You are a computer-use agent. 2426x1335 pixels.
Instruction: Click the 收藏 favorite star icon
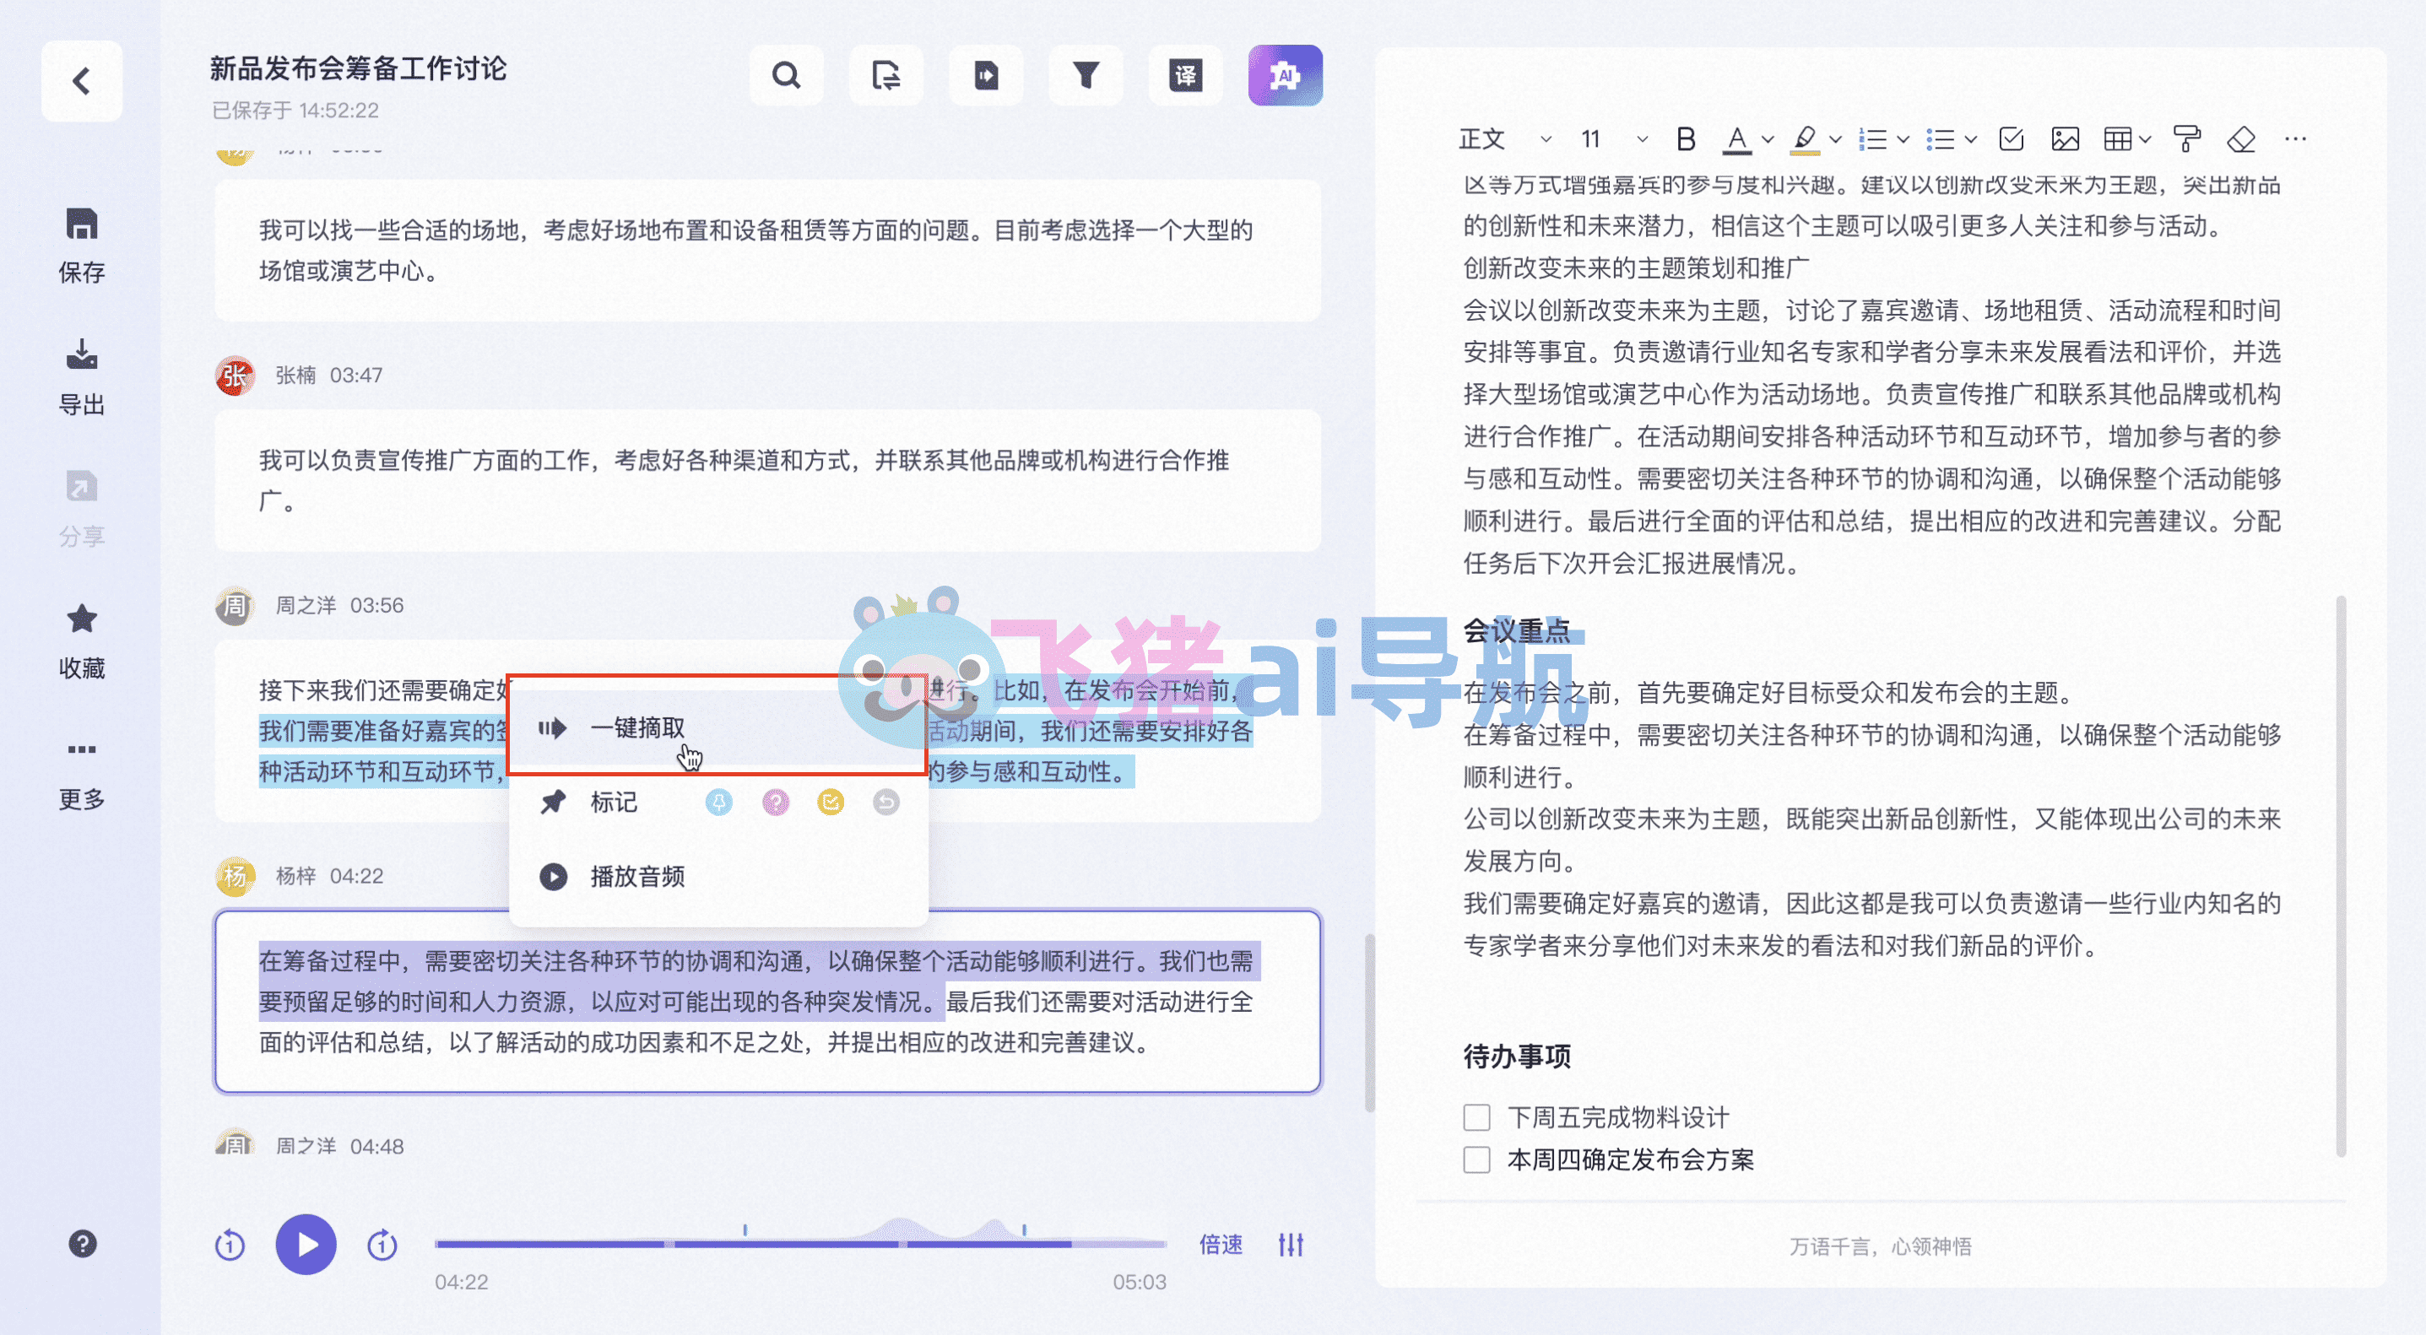(82, 619)
